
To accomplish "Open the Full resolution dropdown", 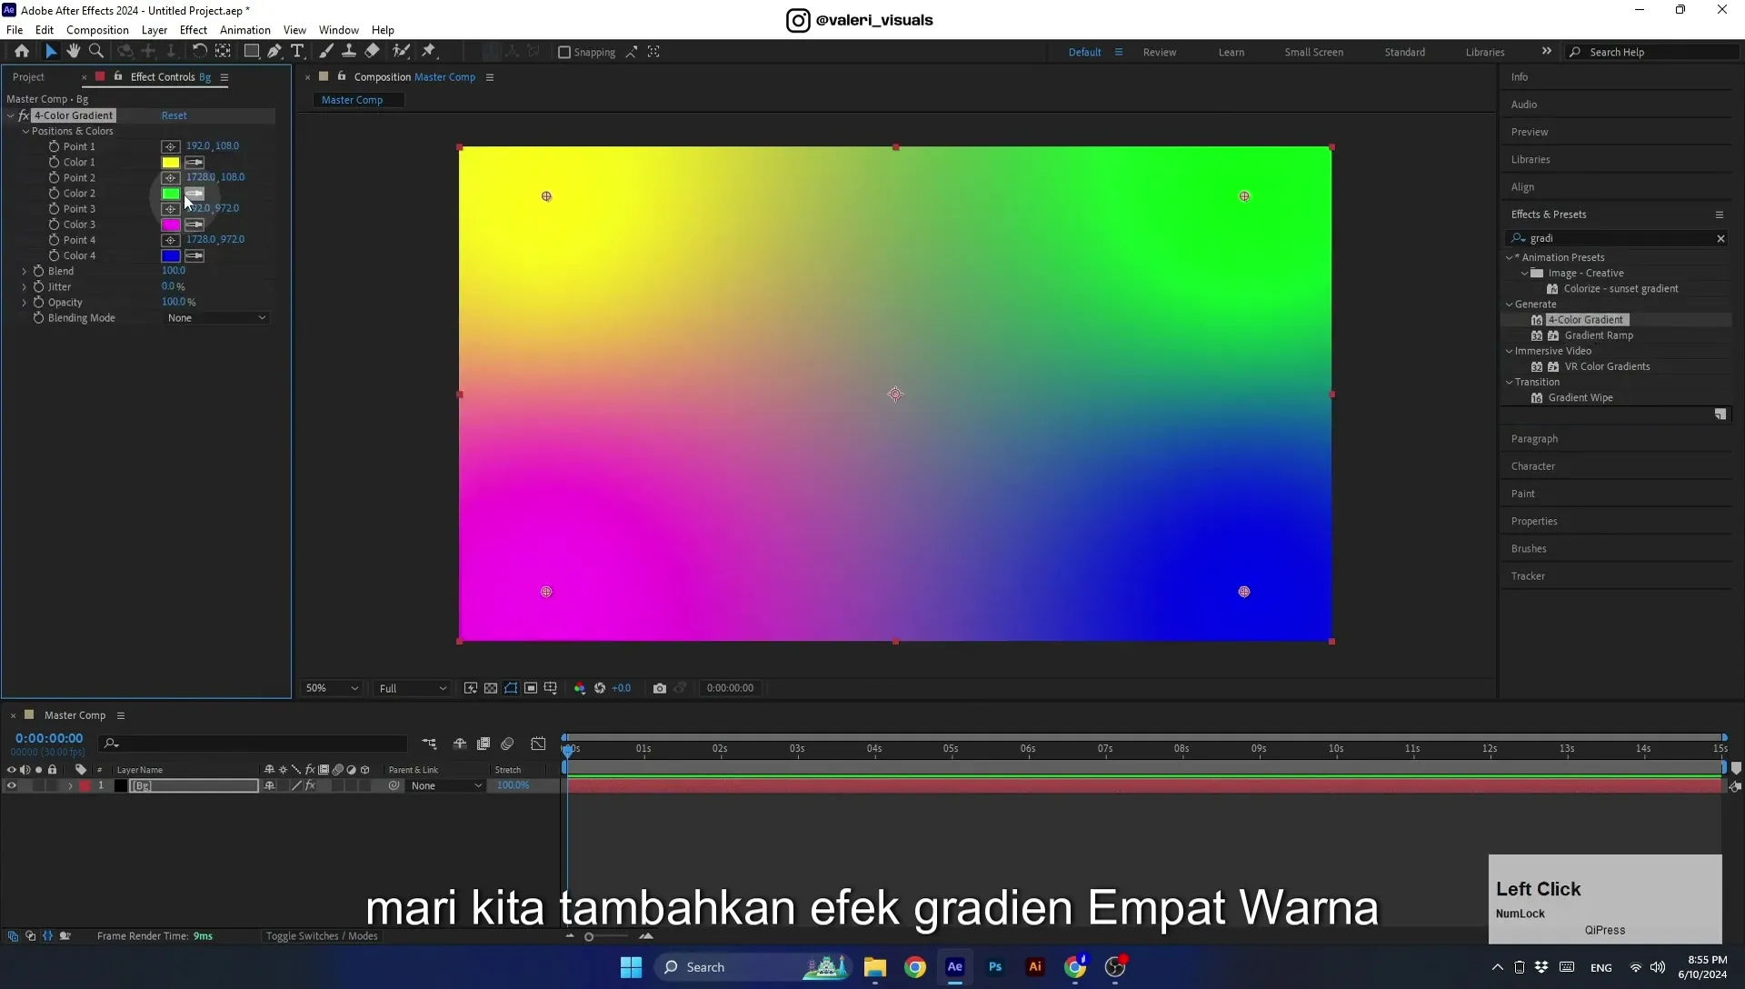I will 413,688.
